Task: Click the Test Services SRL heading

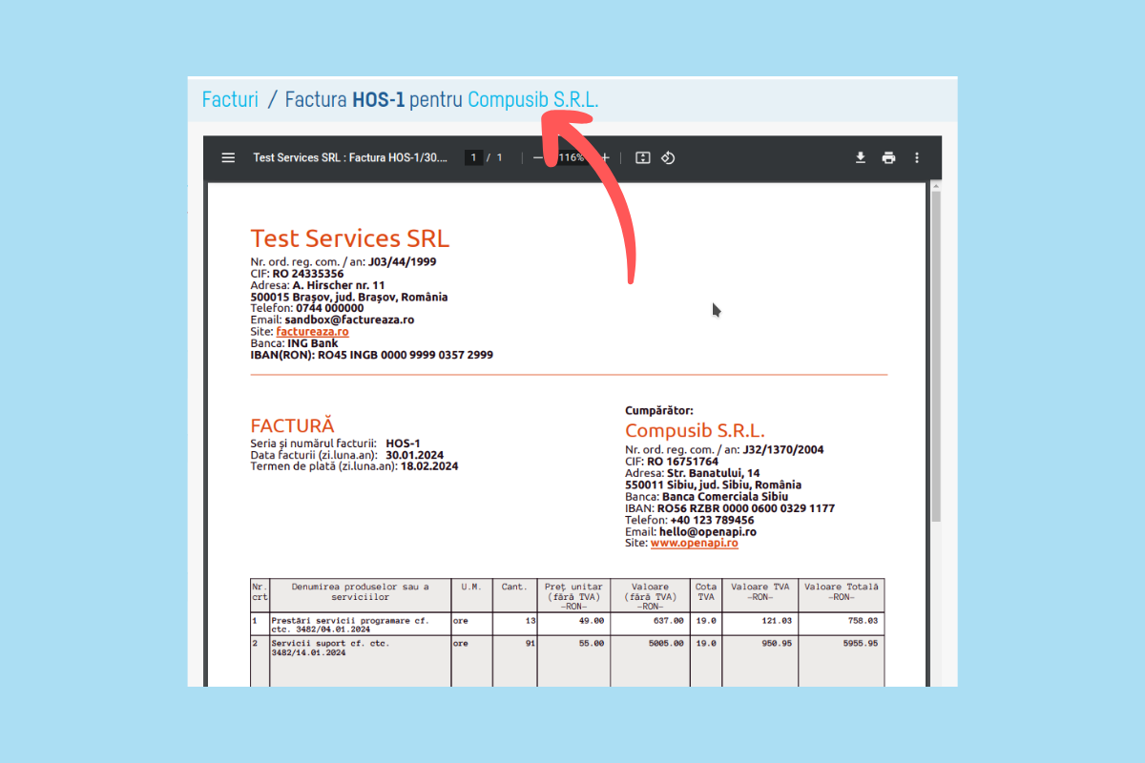Action: coord(349,238)
